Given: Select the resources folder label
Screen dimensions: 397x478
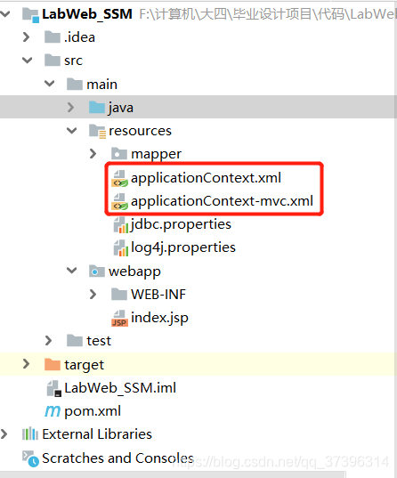Looking at the screenshot, I should pos(140,131).
